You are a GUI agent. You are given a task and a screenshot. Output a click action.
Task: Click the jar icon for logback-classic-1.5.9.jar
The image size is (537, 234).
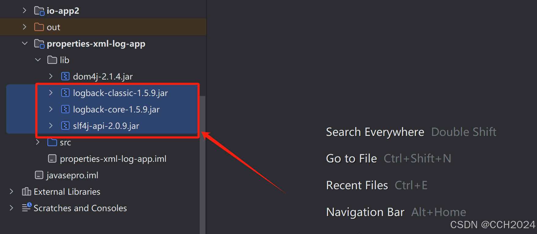(x=65, y=93)
